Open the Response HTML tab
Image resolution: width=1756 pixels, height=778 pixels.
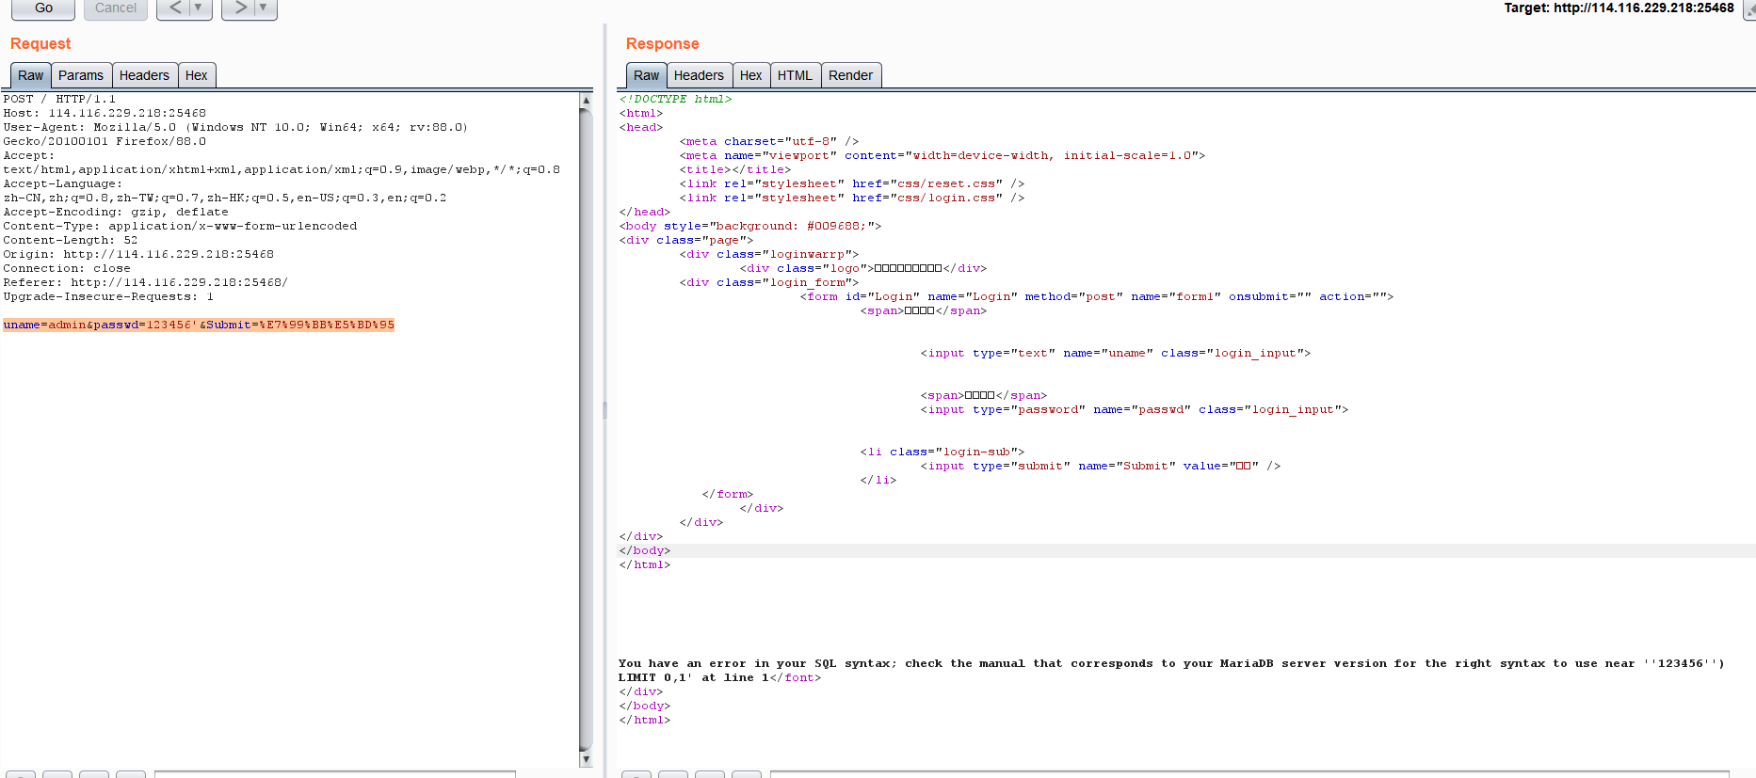point(795,75)
